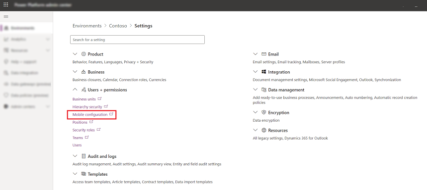Select Environments in the left navigation

26,28
